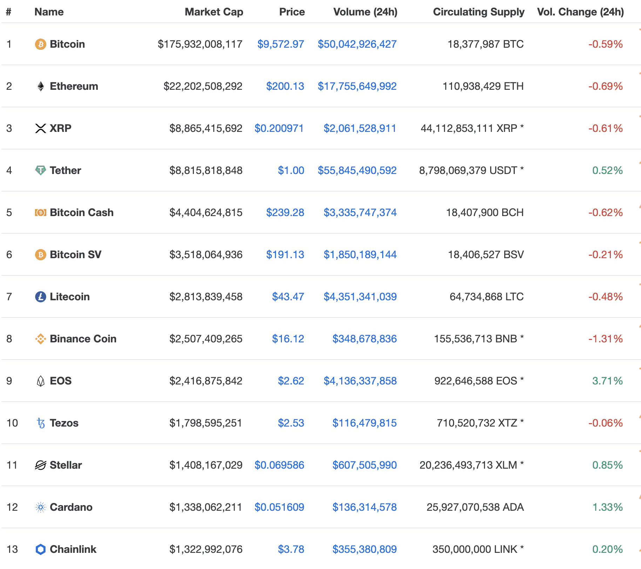Click Chainlink price $3.78
This screenshot has height=569, width=641.
[291, 549]
